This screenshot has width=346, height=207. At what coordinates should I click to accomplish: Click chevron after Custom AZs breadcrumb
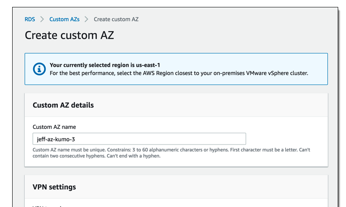click(87, 19)
